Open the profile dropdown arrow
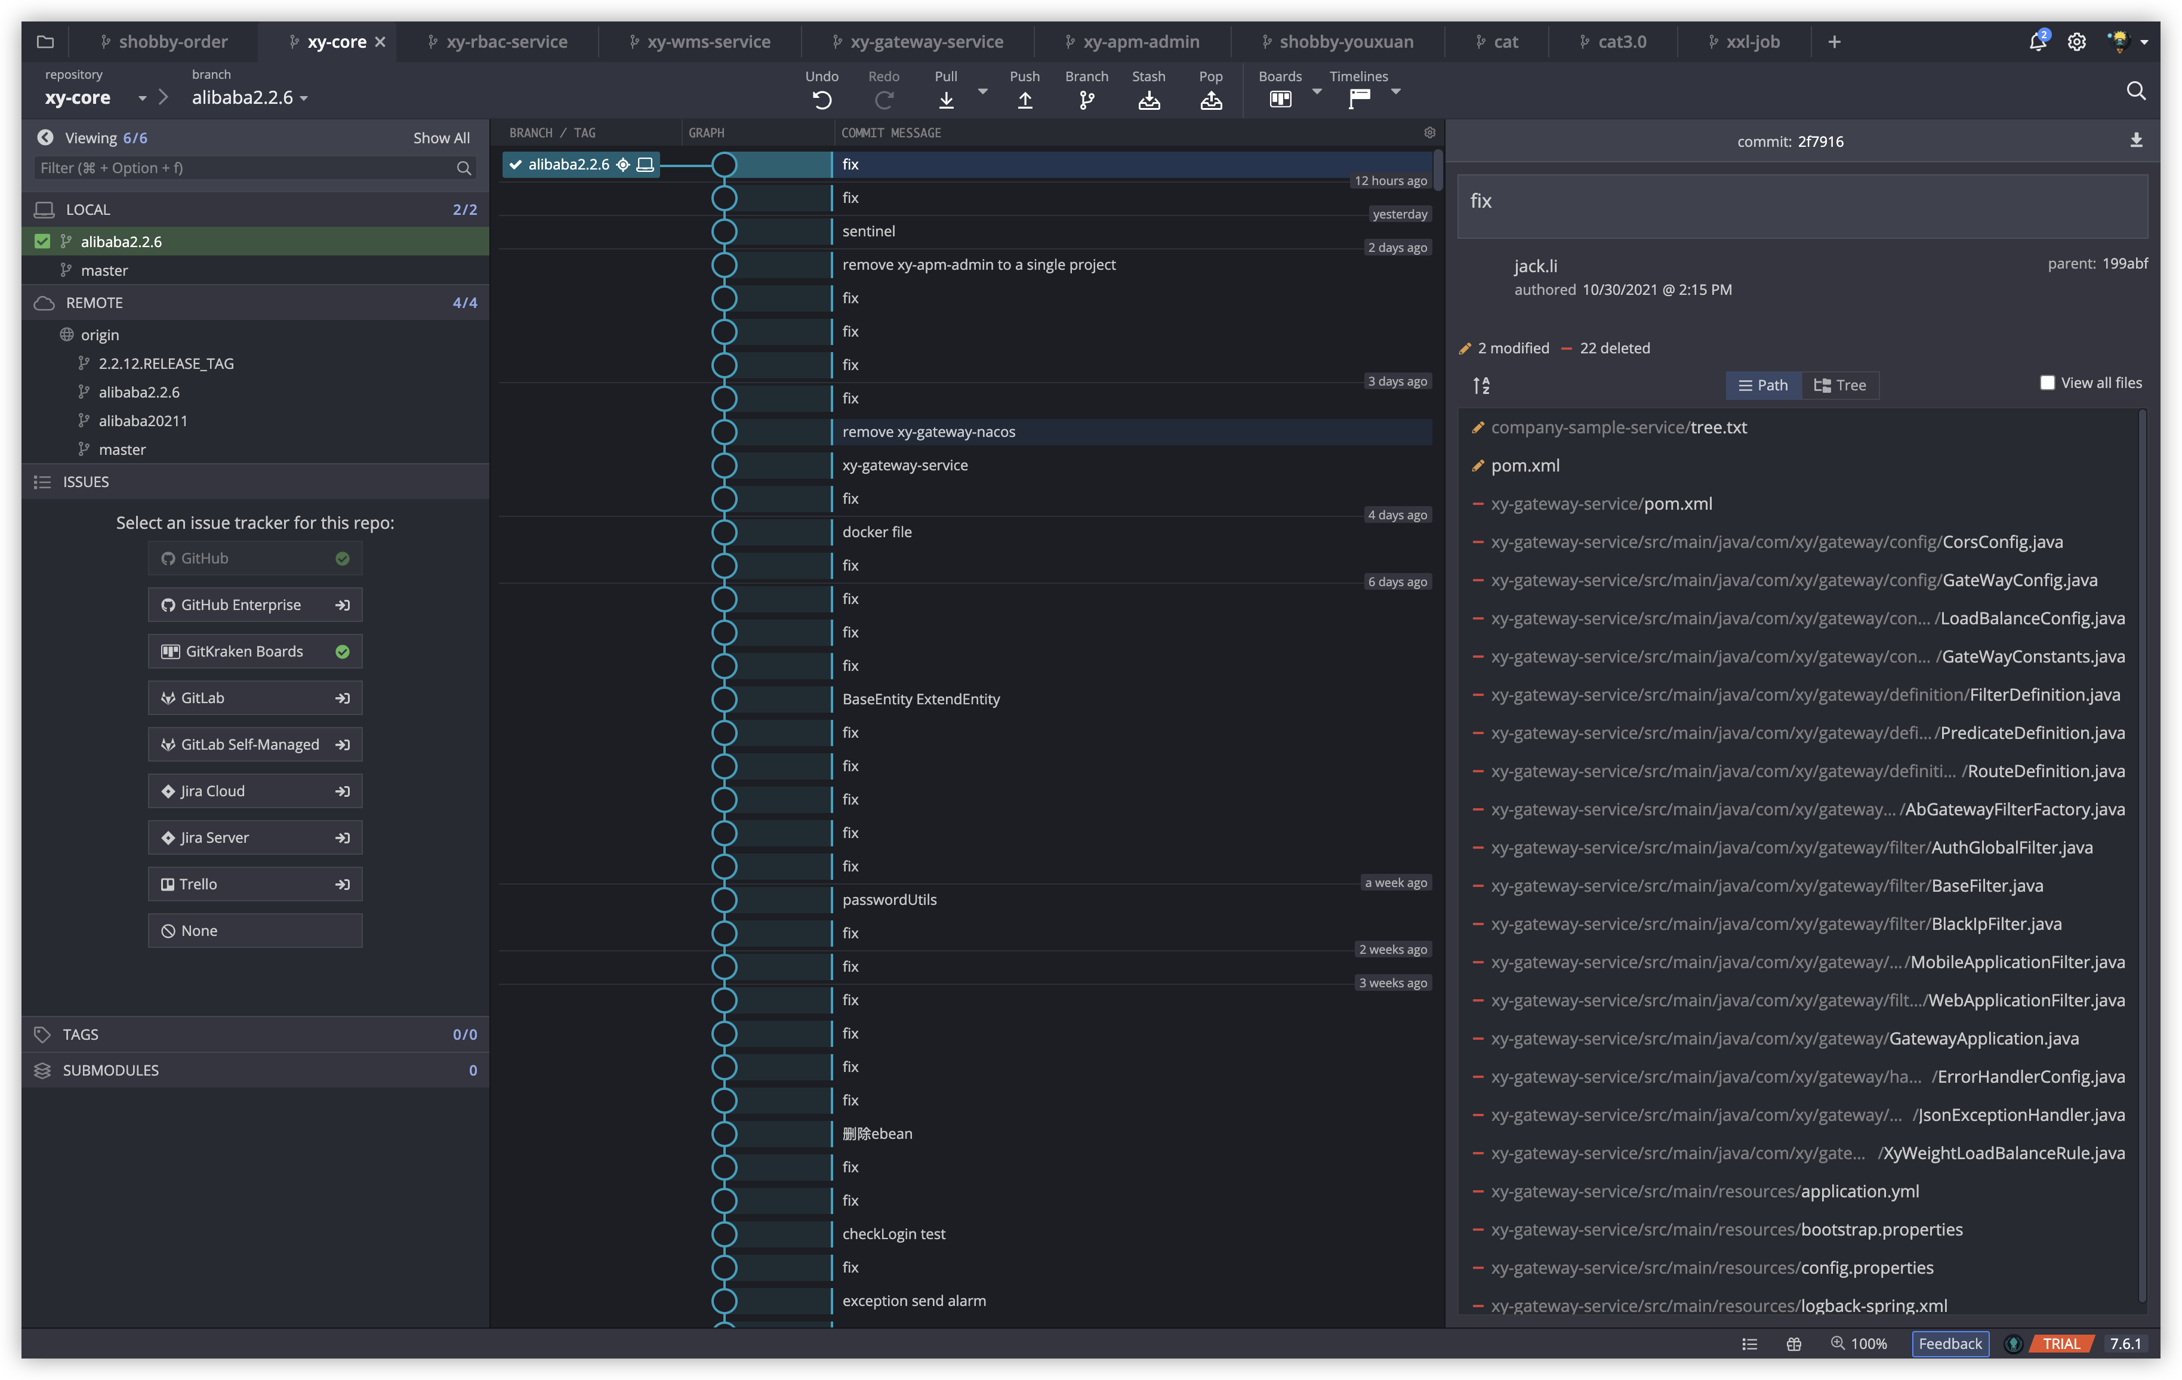This screenshot has width=2182, height=1380. [2144, 42]
